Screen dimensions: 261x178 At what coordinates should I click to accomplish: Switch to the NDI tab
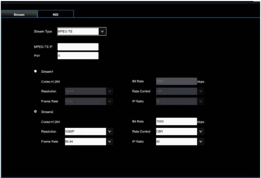(55, 14)
